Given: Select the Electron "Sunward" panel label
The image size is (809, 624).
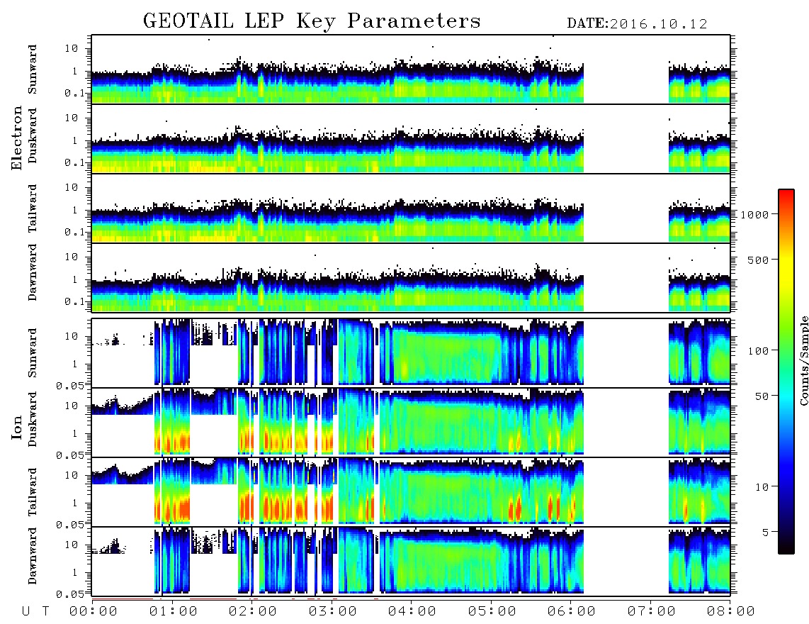Looking at the screenshot, I should (33, 69).
